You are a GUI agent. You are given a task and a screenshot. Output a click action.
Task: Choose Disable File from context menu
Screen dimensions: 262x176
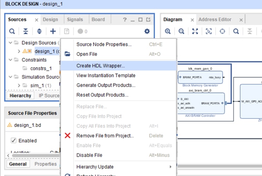(x=118, y=155)
